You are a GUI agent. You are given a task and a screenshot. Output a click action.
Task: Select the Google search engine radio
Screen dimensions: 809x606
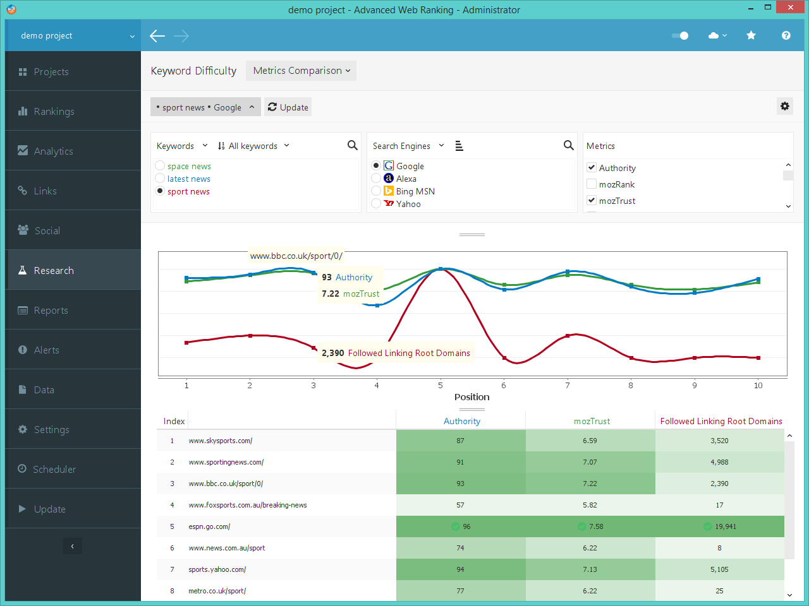376,165
